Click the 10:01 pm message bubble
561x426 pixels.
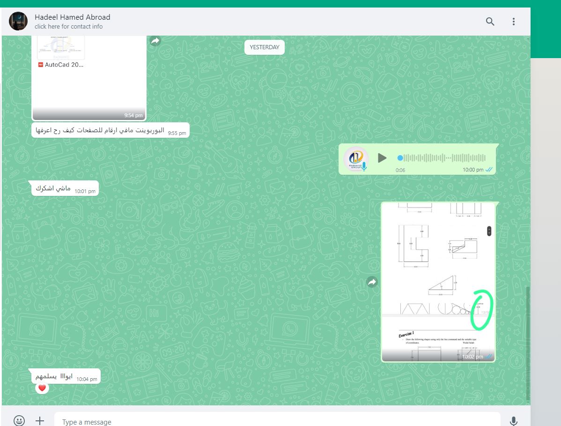pyautogui.click(x=65, y=188)
